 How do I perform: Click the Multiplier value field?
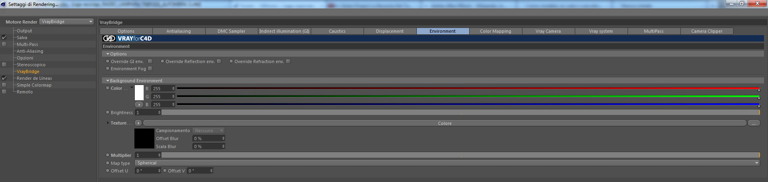pos(148,155)
